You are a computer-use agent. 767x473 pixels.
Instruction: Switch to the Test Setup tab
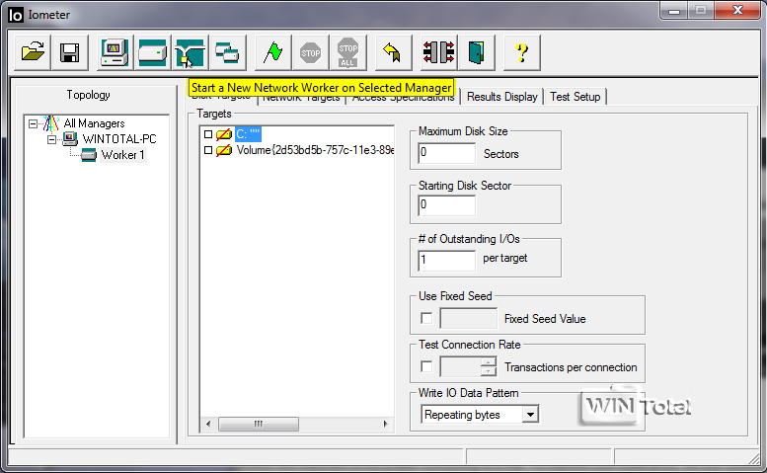575,97
